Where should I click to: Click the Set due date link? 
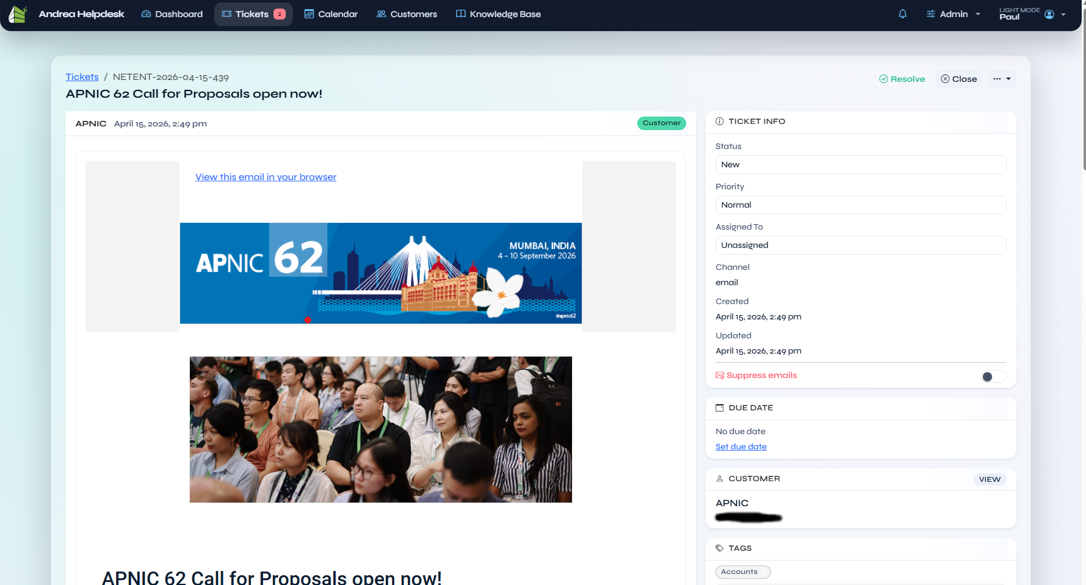coord(740,447)
